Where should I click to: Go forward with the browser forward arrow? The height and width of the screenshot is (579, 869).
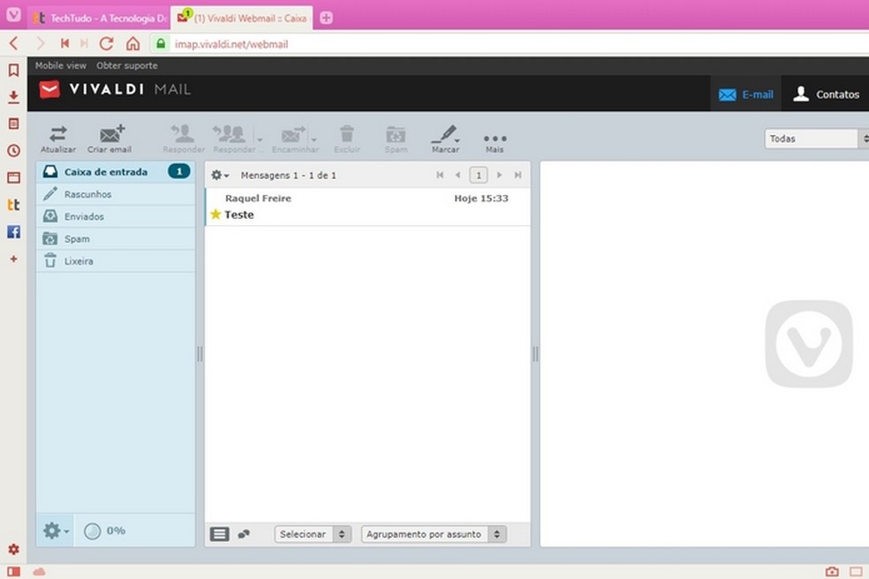[40, 43]
